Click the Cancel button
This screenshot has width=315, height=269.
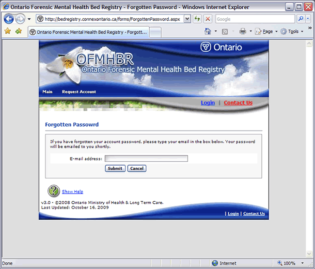click(137, 168)
